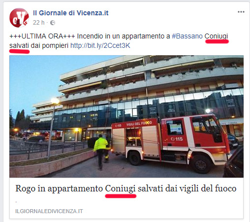
Task: Click the VIGILI DEL FUOCO lettering on truck
Action: click(x=139, y=124)
